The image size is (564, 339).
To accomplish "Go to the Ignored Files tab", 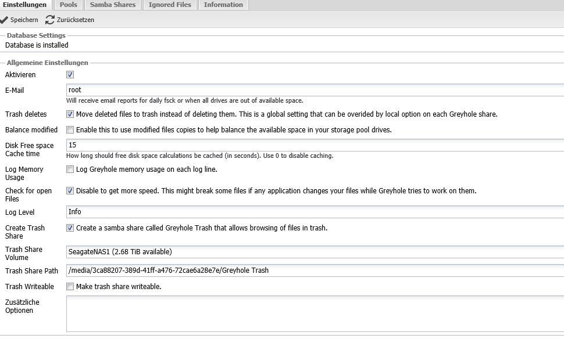I will click(170, 5).
